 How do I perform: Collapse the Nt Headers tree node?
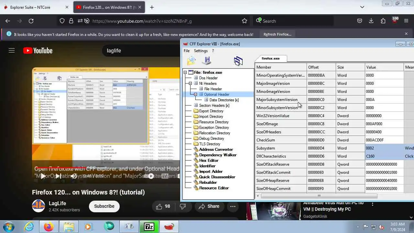click(191, 83)
